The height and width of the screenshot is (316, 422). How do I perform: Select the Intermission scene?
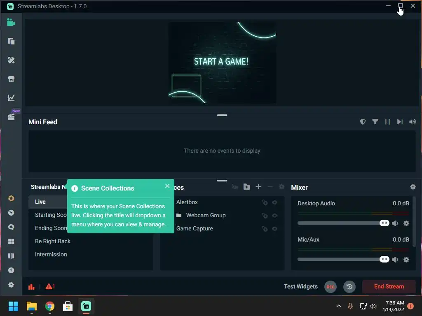click(51, 254)
